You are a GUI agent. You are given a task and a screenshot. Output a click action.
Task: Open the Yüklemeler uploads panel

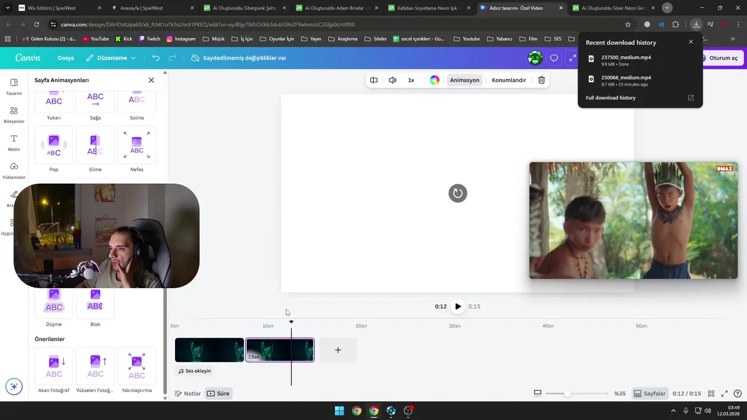(x=14, y=170)
